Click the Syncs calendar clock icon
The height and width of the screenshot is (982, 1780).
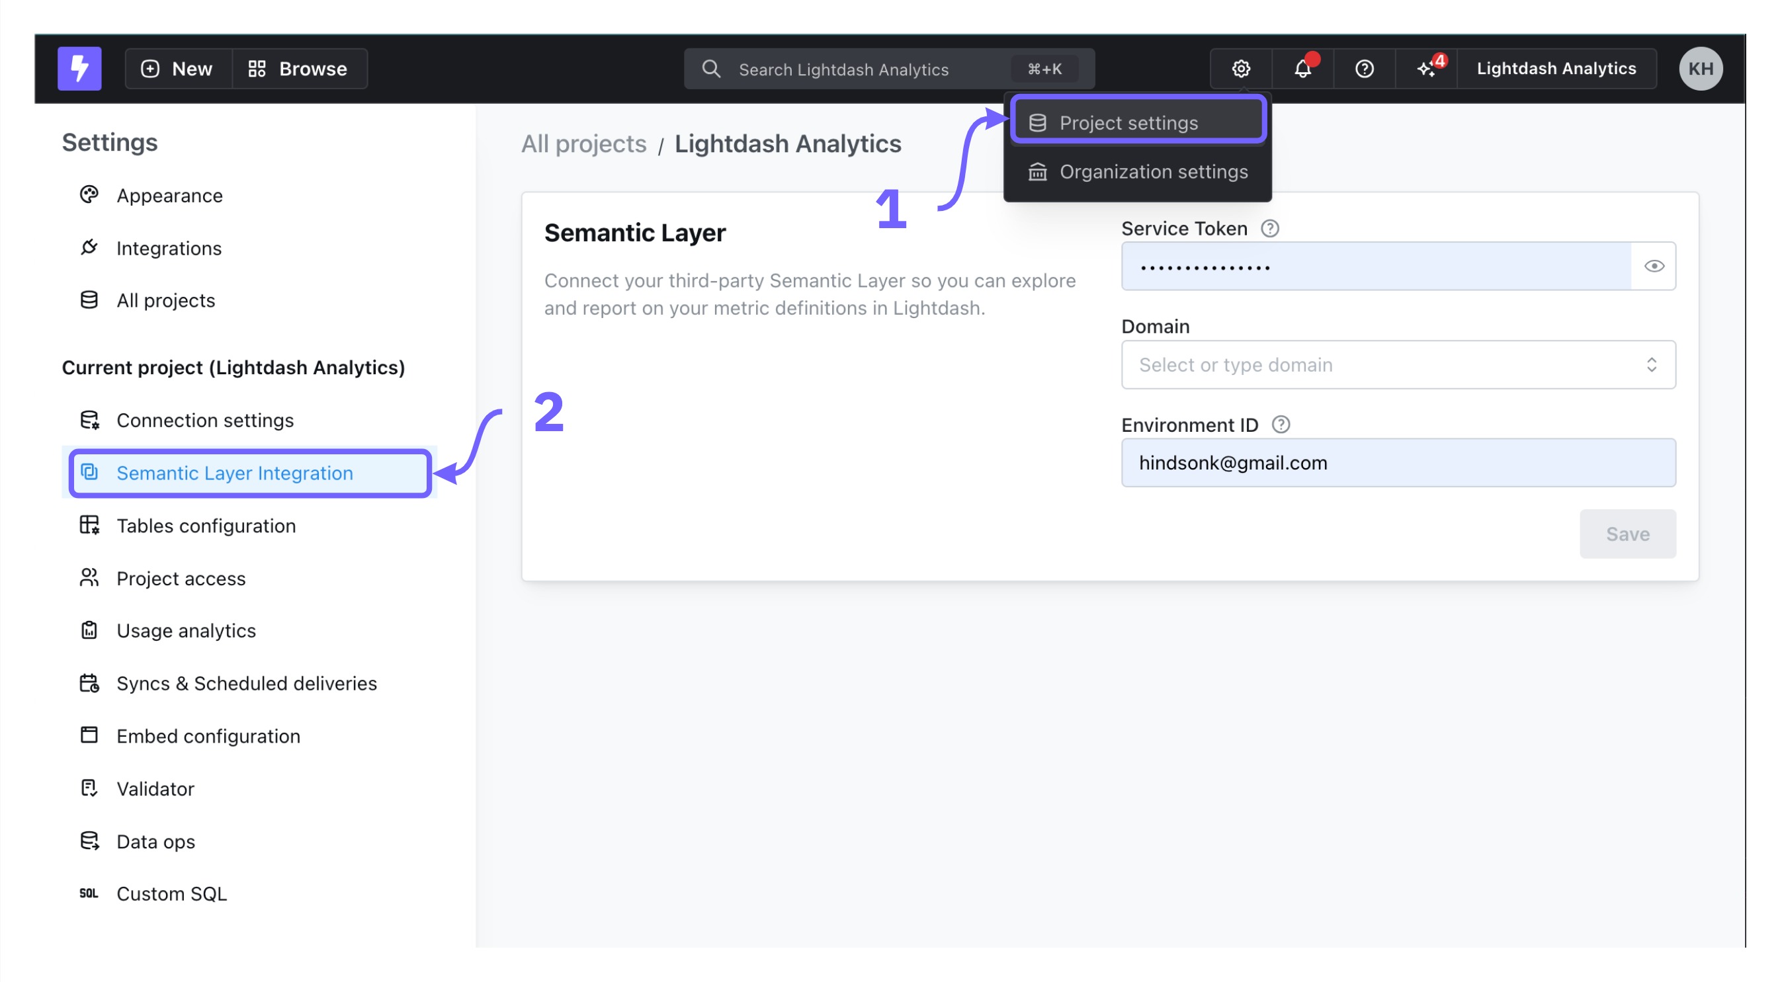(89, 683)
